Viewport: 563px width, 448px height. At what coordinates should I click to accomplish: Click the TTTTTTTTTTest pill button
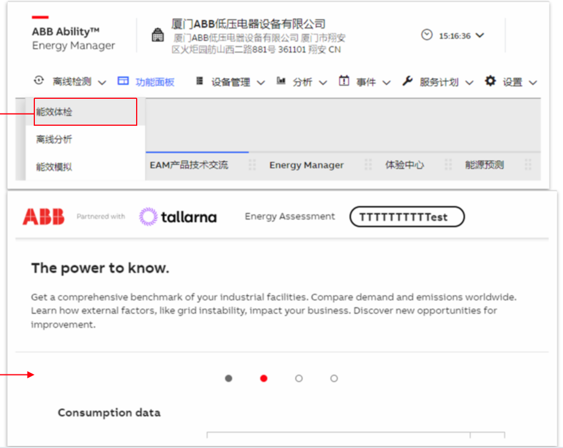tap(407, 217)
